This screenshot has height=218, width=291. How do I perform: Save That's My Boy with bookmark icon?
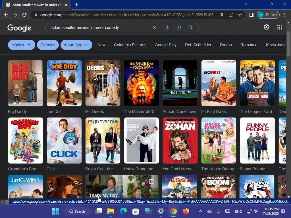point(151,181)
